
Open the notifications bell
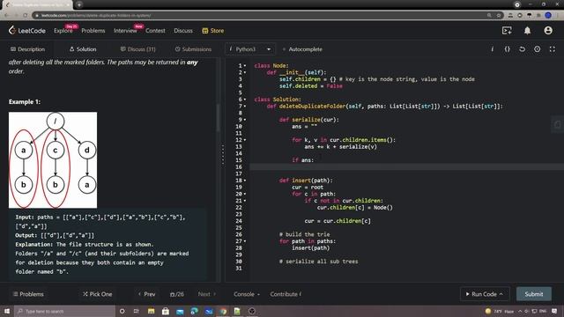(x=527, y=31)
